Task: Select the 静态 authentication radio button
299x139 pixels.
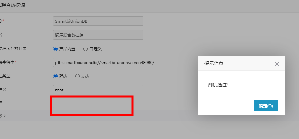Action: pyautogui.click(x=55, y=76)
